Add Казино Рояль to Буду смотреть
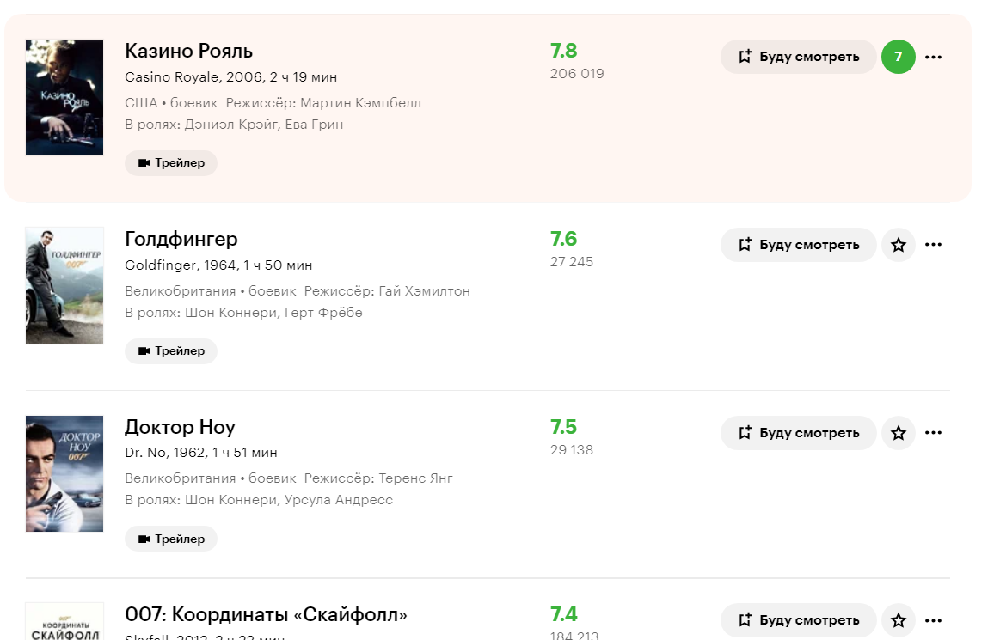This screenshot has width=994, height=640. point(798,57)
